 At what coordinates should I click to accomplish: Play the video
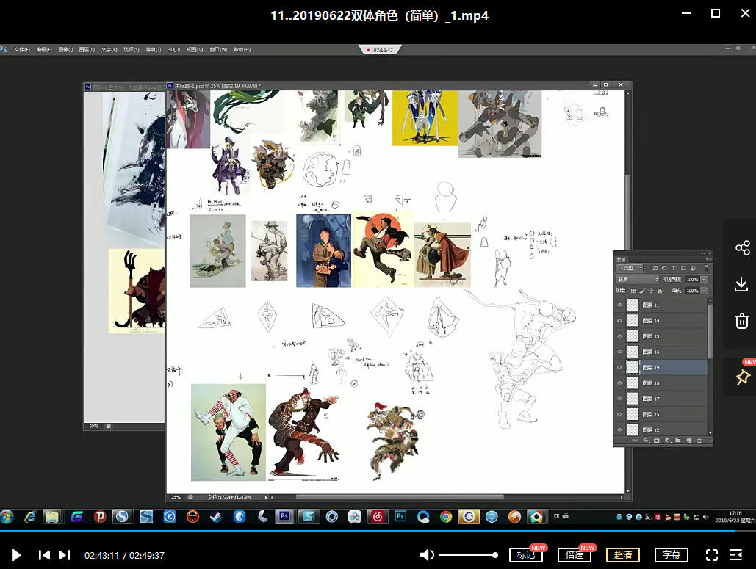click(17, 555)
